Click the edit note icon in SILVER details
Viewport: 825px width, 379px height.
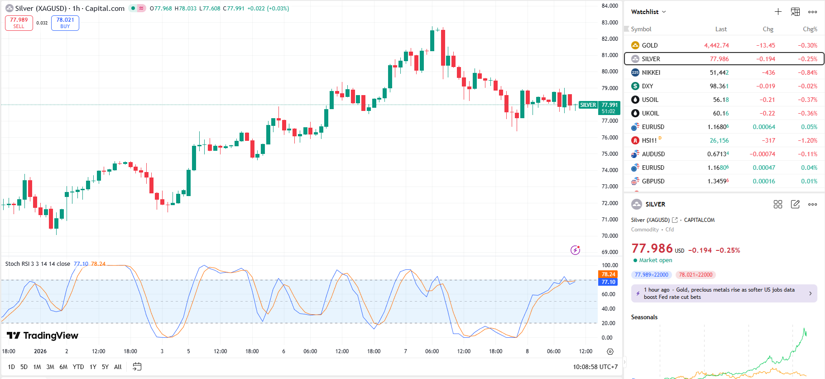coord(795,204)
